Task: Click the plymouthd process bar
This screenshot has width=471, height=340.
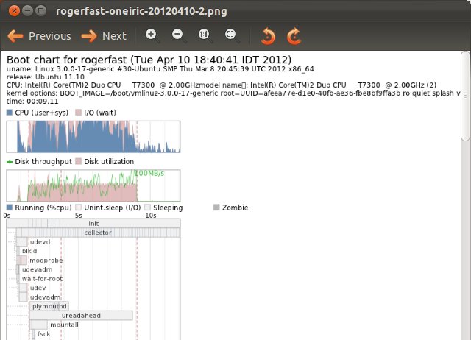Action: pyautogui.click(x=49, y=306)
